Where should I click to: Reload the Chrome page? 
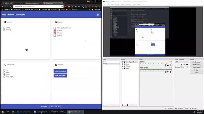(8, 6)
